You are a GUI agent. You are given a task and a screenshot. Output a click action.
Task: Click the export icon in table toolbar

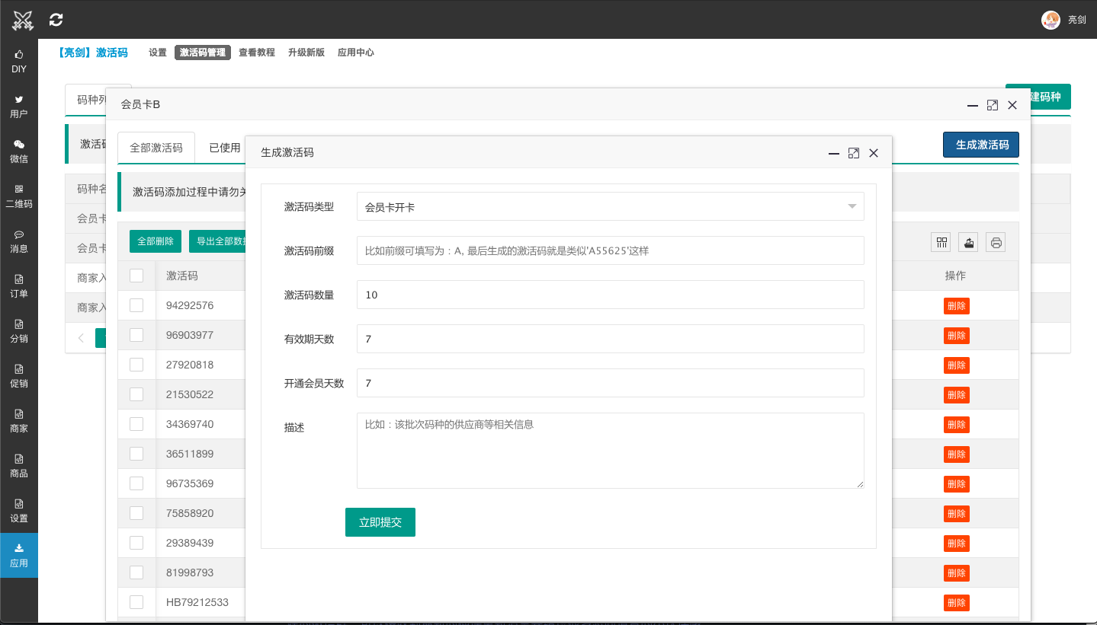pyautogui.click(x=968, y=242)
